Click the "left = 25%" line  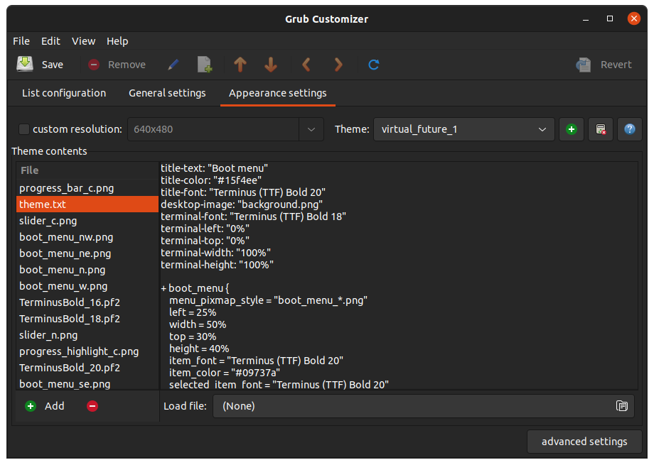coord(193,312)
